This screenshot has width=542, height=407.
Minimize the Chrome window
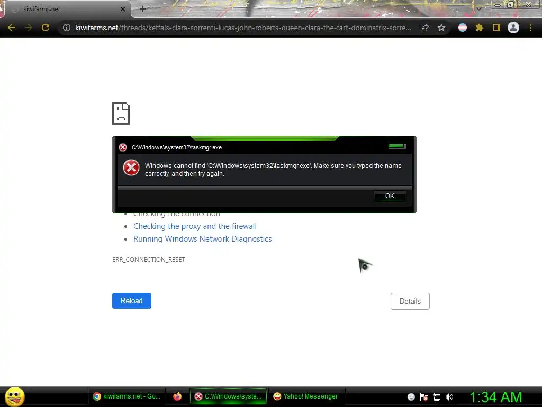pyautogui.click(x=498, y=5)
